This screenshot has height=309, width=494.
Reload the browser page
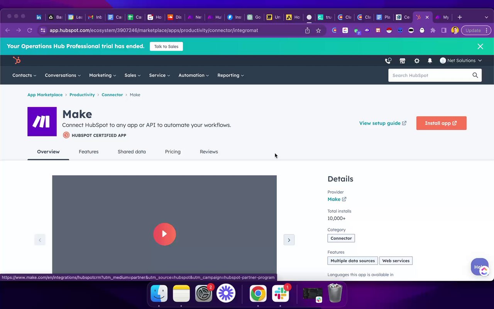point(30,30)
